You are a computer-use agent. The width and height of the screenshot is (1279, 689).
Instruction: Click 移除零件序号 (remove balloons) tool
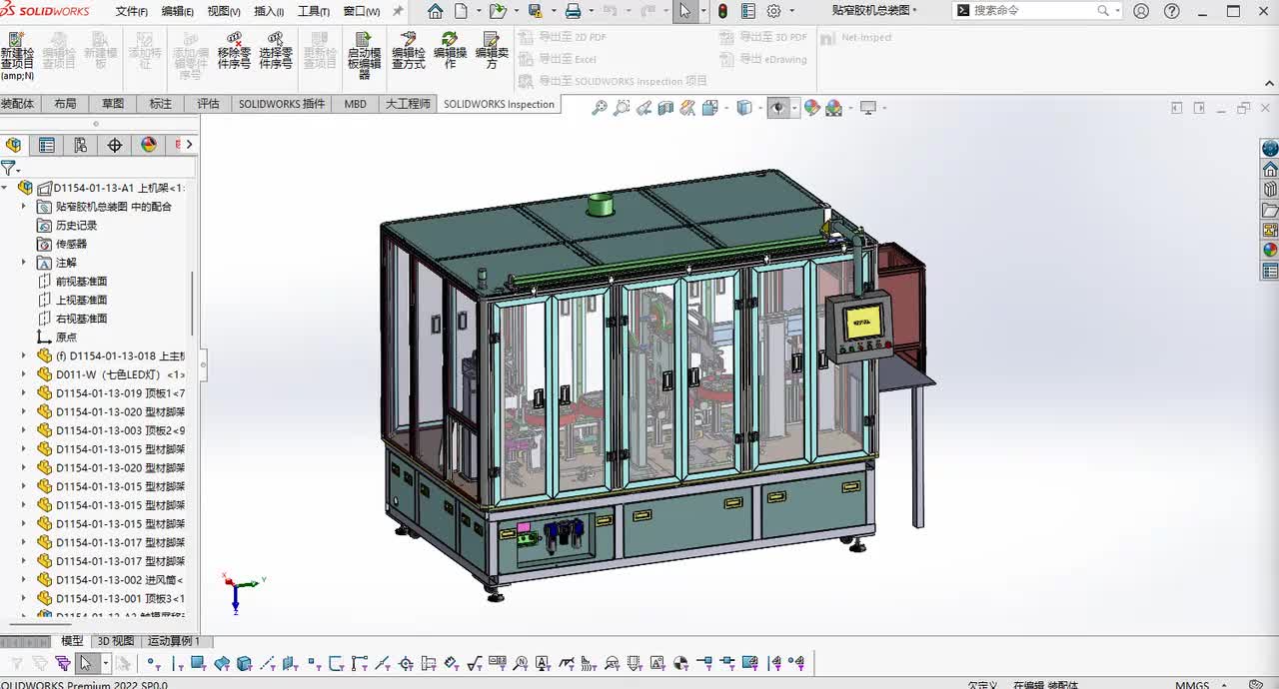[234, 50]
